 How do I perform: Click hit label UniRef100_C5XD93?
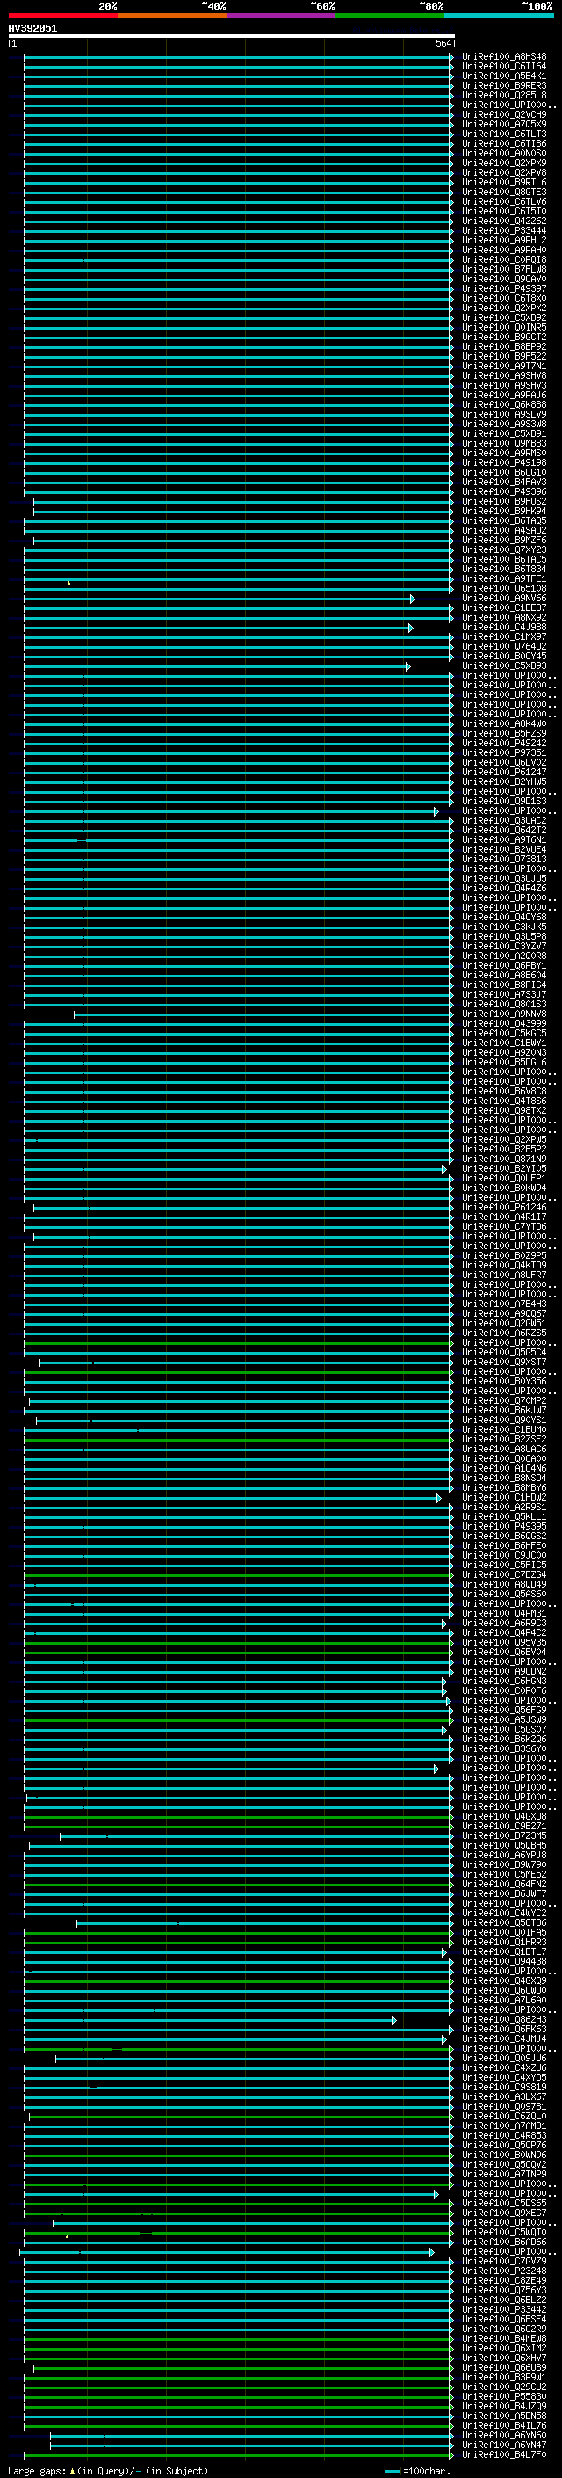click(x=504, y=665)
